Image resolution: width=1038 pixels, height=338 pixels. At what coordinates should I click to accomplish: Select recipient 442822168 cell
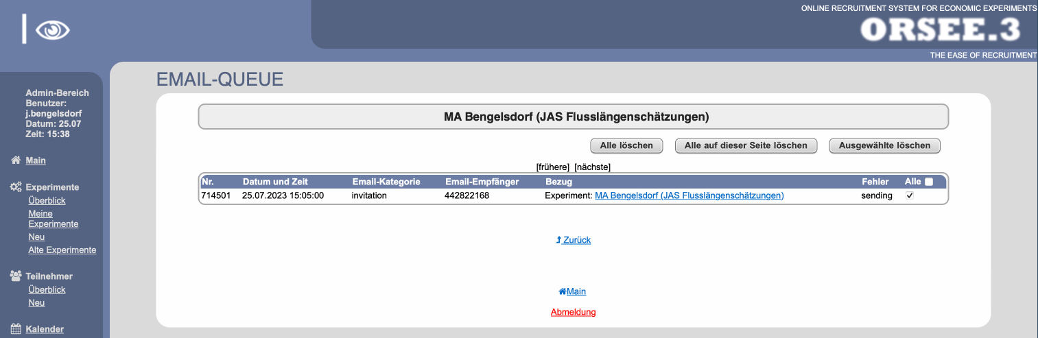point(467,195)
